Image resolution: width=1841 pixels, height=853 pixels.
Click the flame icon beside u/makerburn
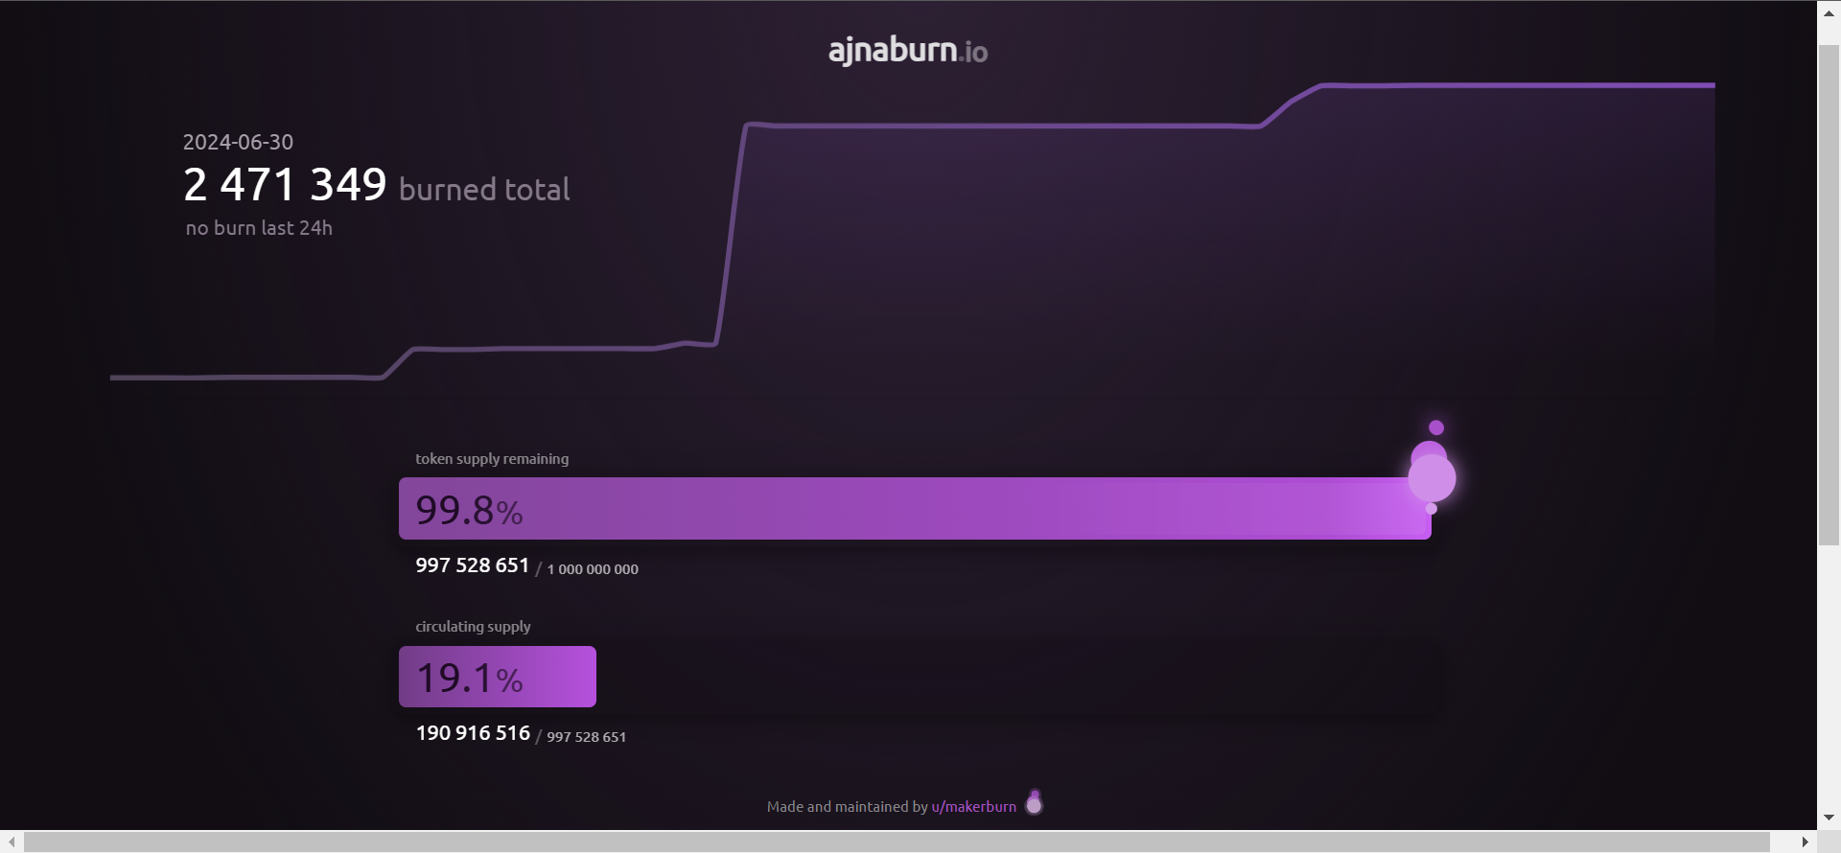tap(1034, 802)
